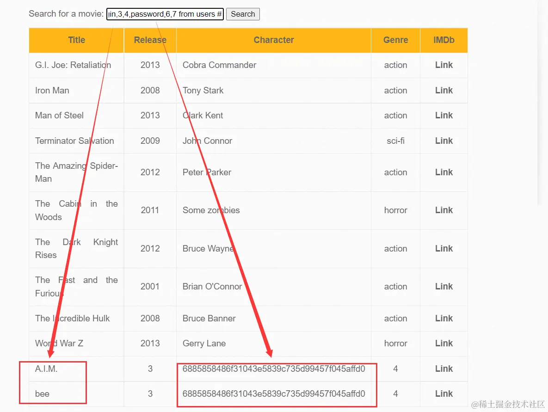Open IMDb Link in the A.I.M. row
Image resolution: width=548 pixels, height=412 pixels.
[x=444, y=369]
